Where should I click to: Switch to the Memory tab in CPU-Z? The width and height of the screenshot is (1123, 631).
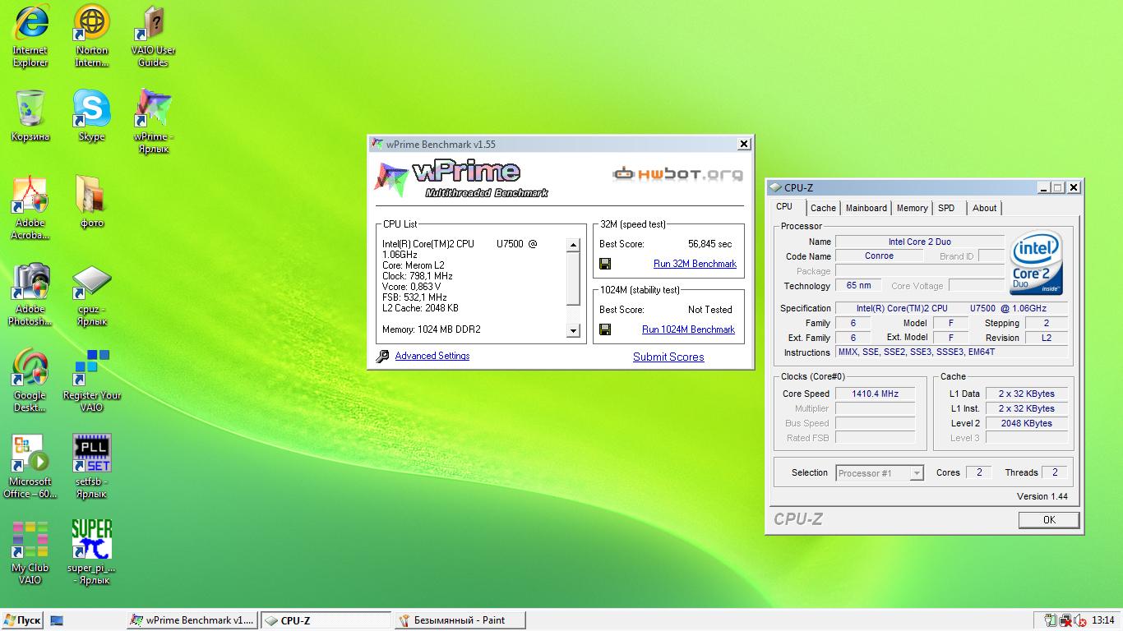[912, 208]
